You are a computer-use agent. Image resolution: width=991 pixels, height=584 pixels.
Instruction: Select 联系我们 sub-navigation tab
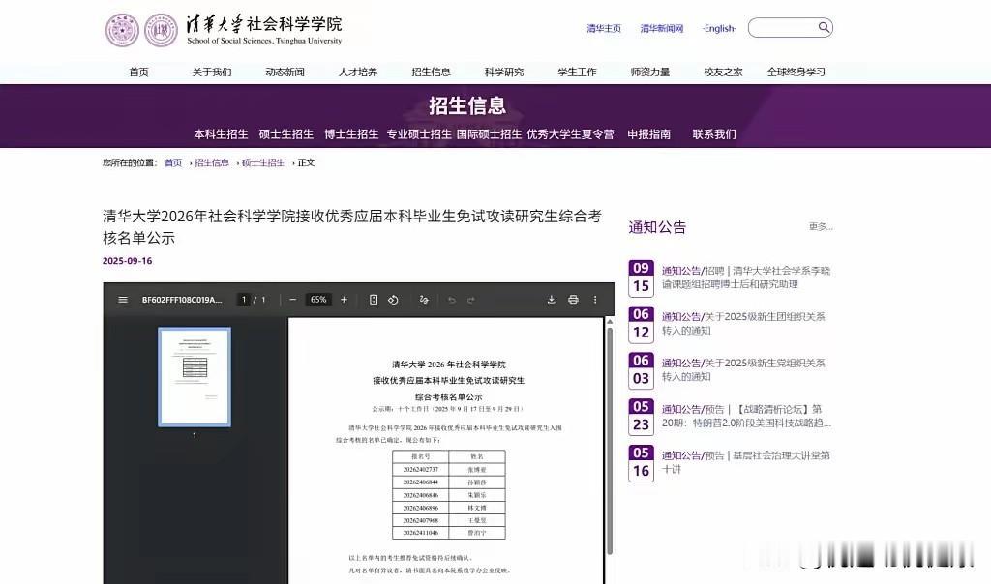pos(714,133)
